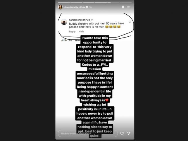Screen dimensions: 188x141
Task: Open haniamehreen738's profile avatar
Action: [x=64, y=22]
